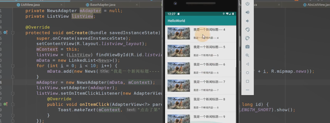Raise emulator volume with speaker-up icon

(x=247, y=12)
